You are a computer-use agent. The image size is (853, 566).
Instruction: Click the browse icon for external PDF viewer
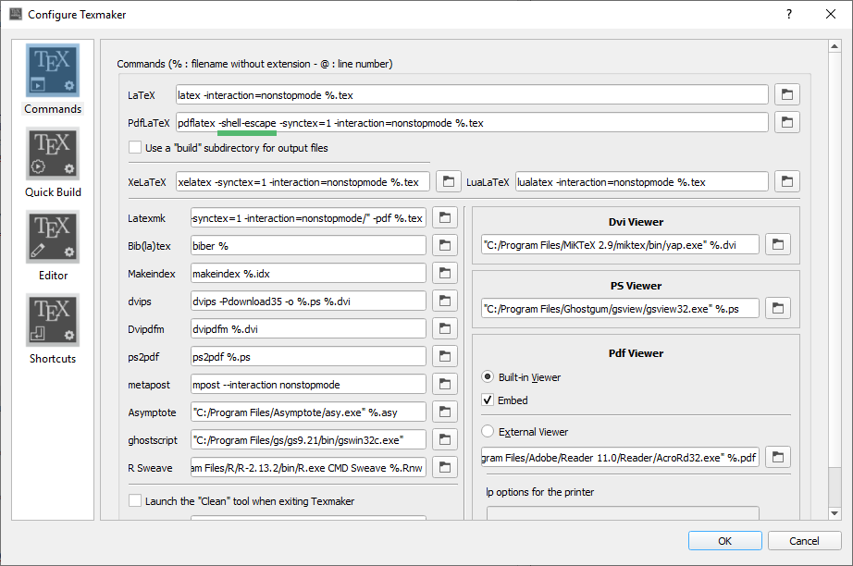pos(778,457)
